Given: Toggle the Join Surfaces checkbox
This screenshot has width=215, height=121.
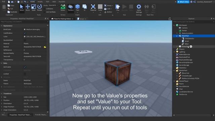Looking at the screenshot, I should click(x=44, y=12).
